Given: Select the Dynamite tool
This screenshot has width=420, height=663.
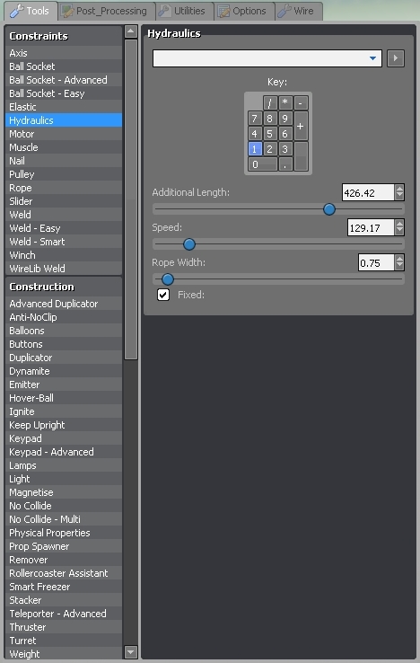Looking at the screenshot, I should [x=64, y=371].
